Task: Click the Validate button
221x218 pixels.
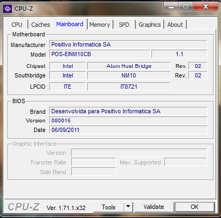Action: click(154, 207)
